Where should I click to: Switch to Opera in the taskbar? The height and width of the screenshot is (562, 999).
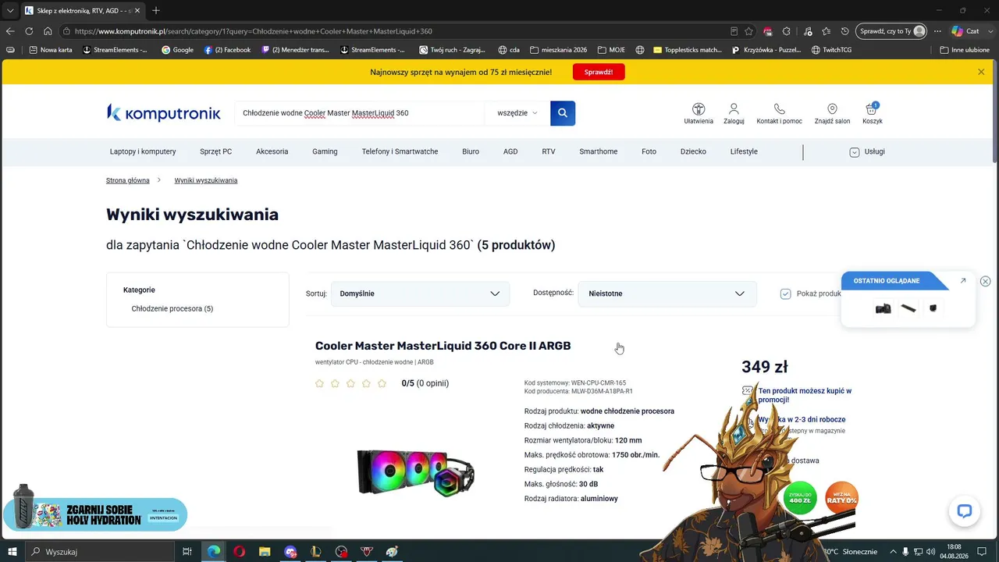click(x=239, y=552)
